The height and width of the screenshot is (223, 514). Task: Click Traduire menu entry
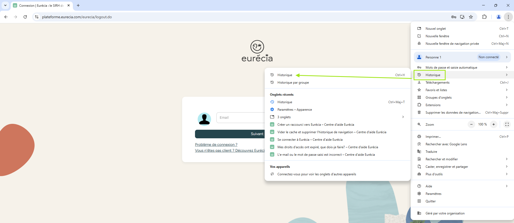point(462,152)
